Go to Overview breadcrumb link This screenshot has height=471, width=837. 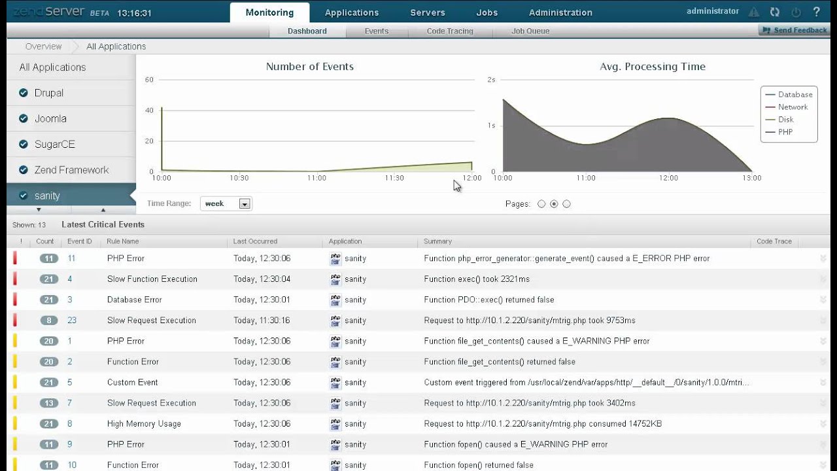coord(43,46)
